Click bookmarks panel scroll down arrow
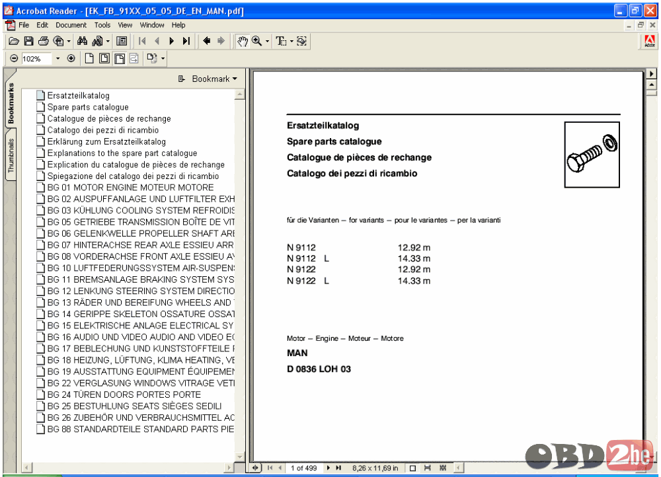The width and height of the screenshot is (661, 477). [x=240, y=457]
